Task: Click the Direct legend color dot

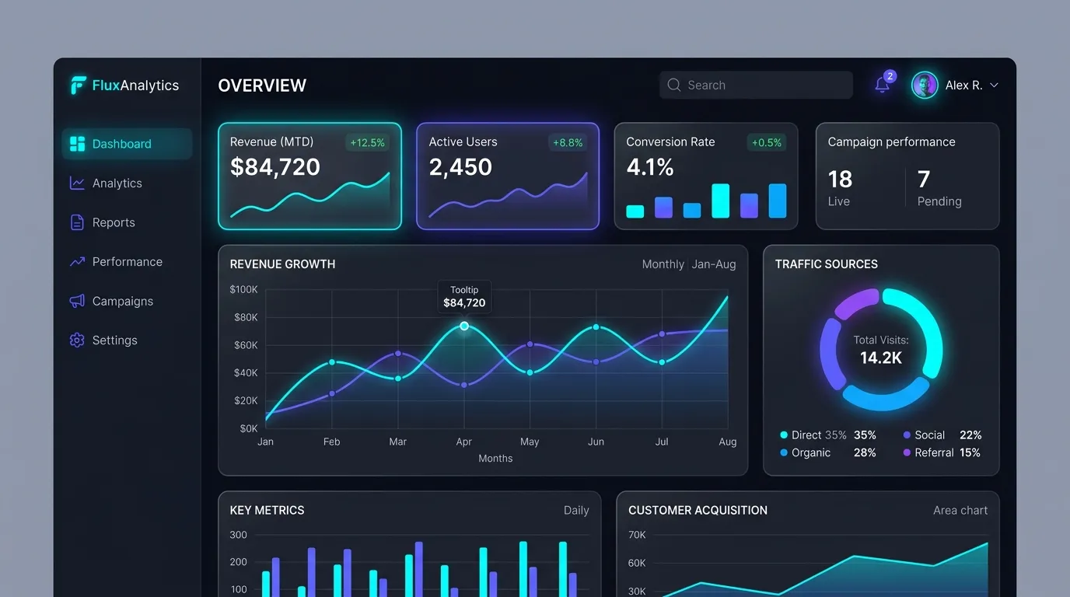Action: (784, 435)
